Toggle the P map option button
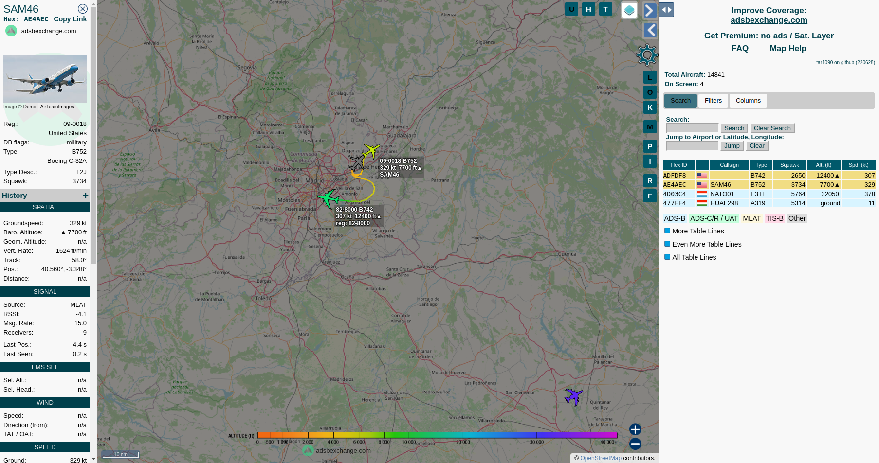The height and width of the screenshot is (463, 879). click(650, 146)
